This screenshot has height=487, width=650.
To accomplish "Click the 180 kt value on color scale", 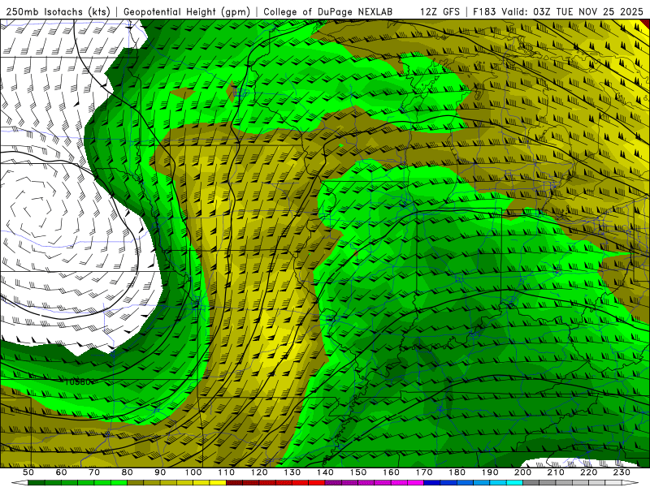I will (x=457, y=472).
